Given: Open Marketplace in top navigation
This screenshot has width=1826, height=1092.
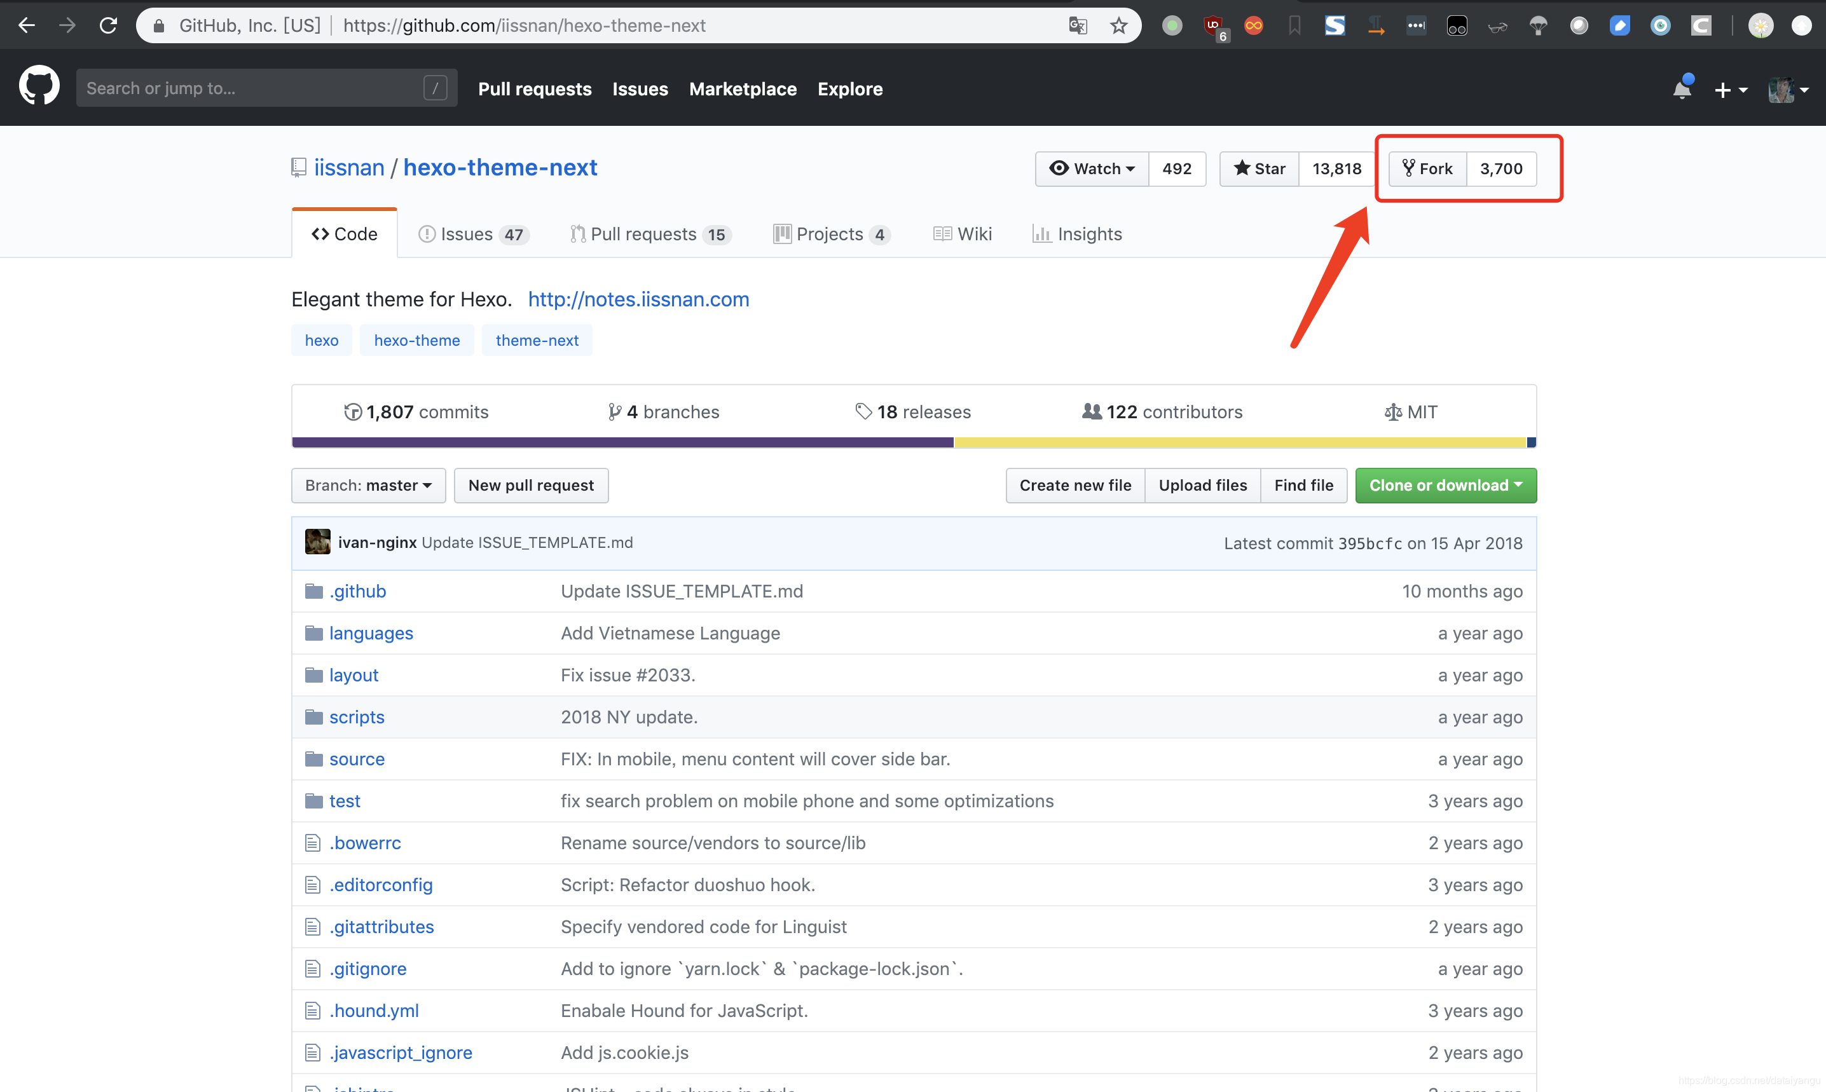Looking at the screenshot, I should (x=743, y=89).
